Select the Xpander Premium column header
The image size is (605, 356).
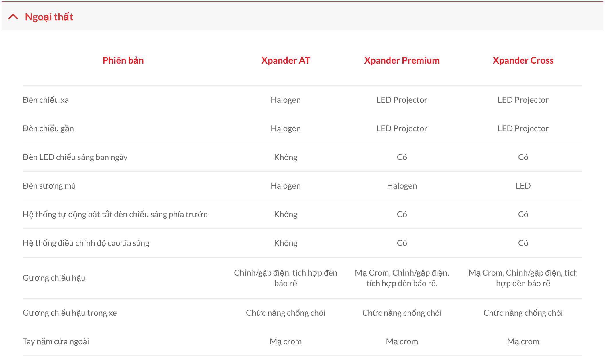click(x=402, y=60)
